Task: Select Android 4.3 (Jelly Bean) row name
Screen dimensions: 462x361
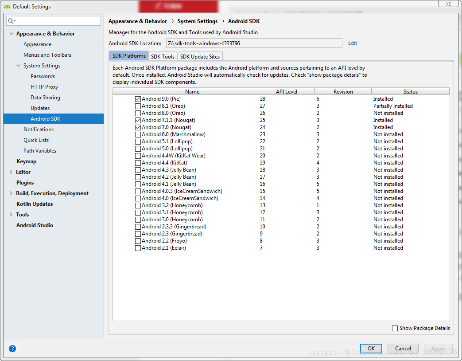Action: coord(169,170)
